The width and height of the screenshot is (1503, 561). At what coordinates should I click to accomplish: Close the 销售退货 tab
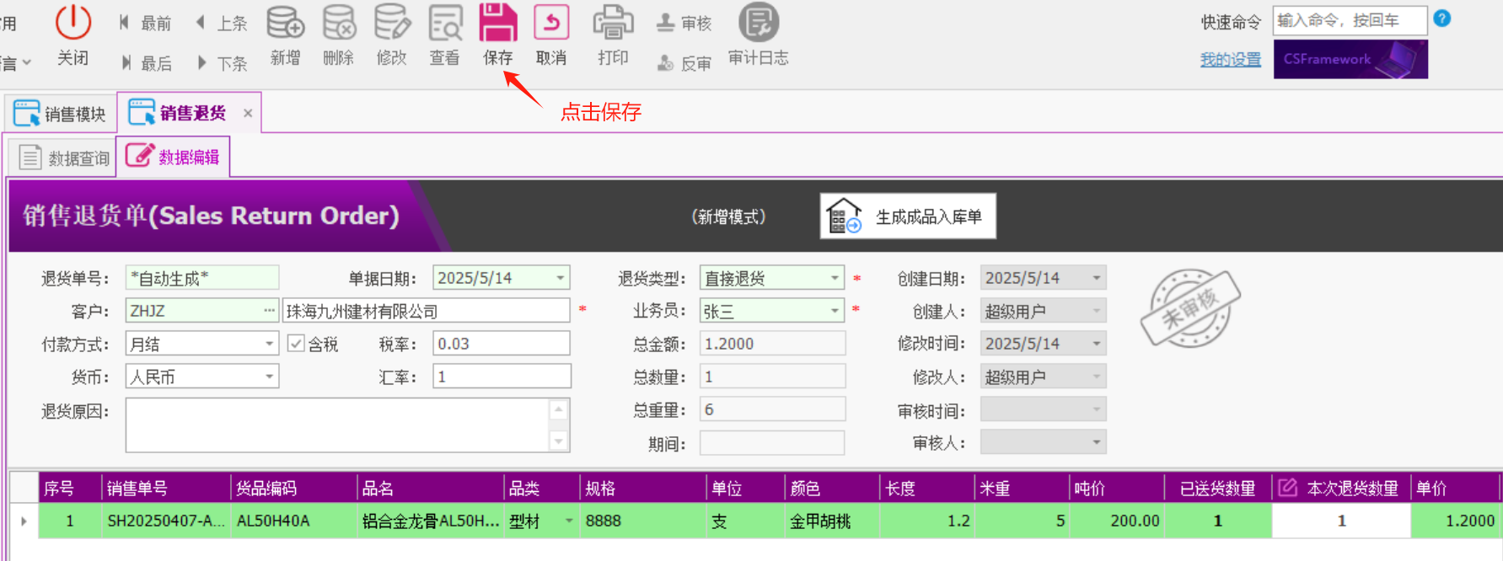point(248,113)
